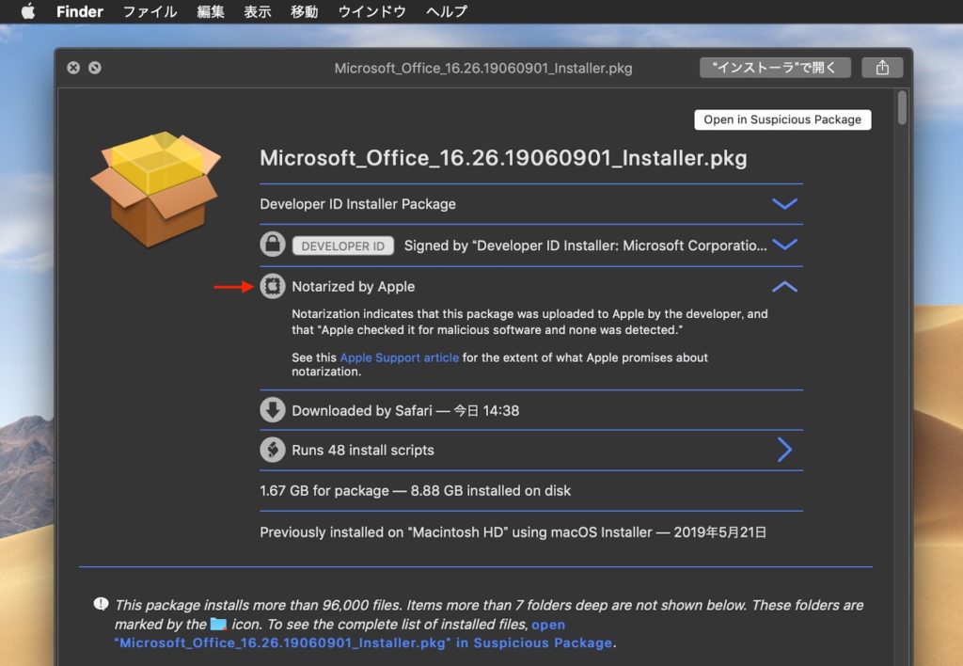Click the install scripts icon

272,450
